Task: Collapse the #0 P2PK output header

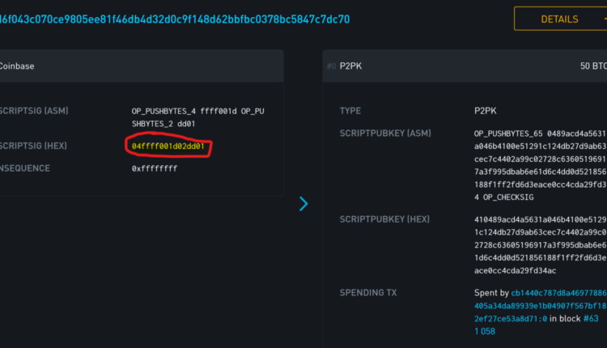Action: 453,66
